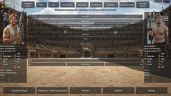The image size is (171, 96).
Task: Click Balbus' green clover icon beside 1%
Action: point(159,56)
